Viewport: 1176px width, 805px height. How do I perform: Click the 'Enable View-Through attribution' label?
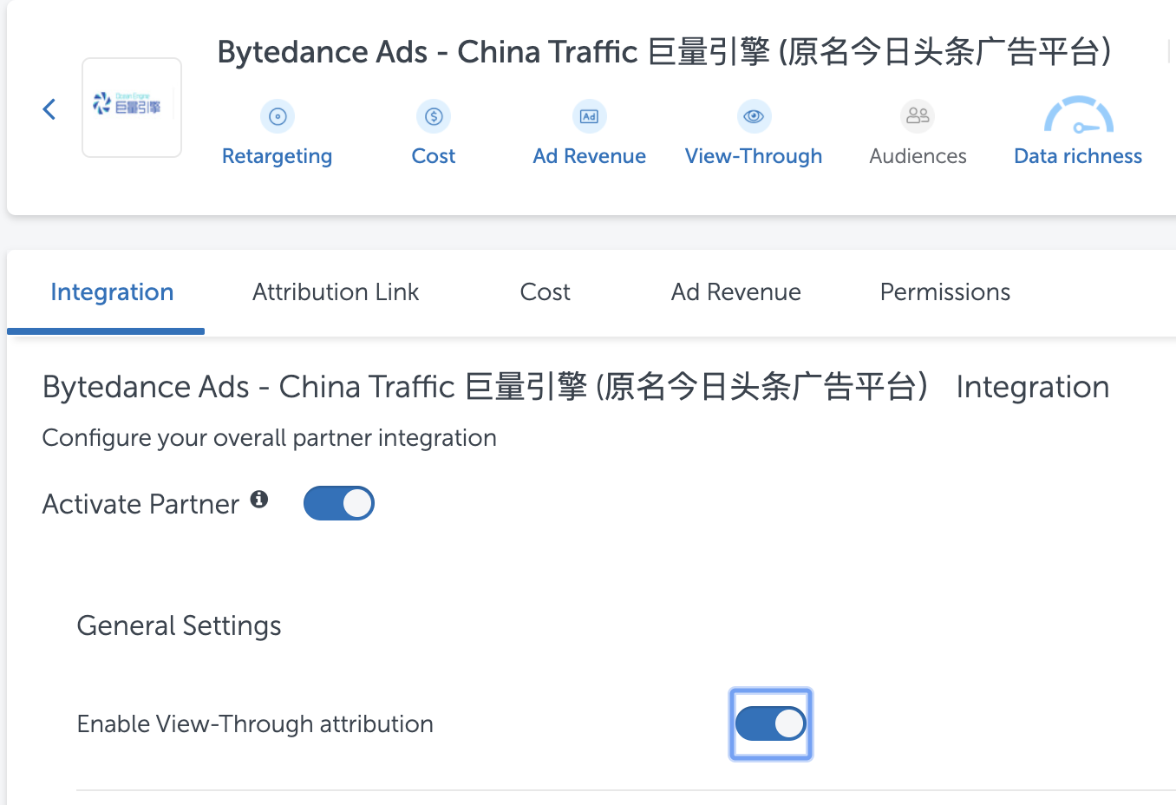[x=255, y=724]
